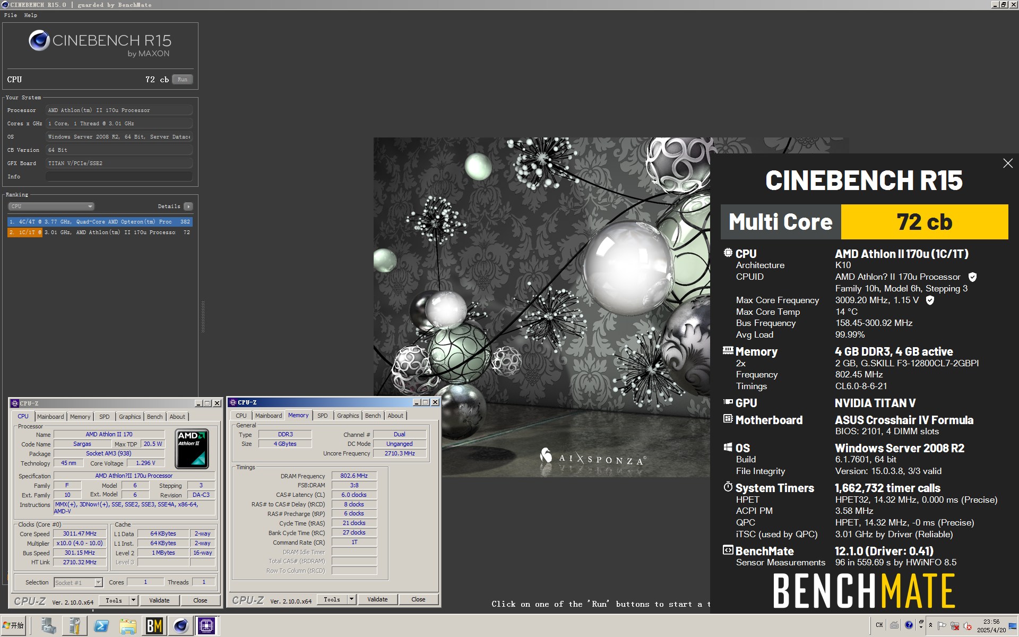Click the verified shield beside CPUID

click(x=972, y=277)
